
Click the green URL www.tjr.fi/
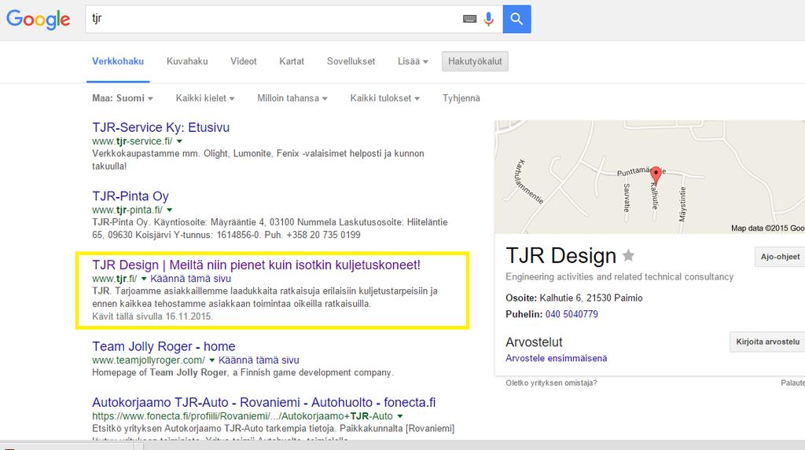point(115,279)
